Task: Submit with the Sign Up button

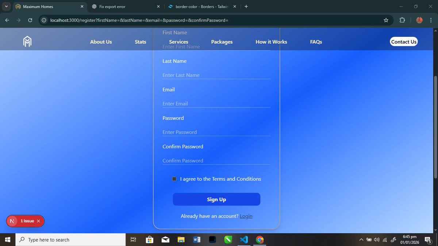Action: (x=216, y=199)
